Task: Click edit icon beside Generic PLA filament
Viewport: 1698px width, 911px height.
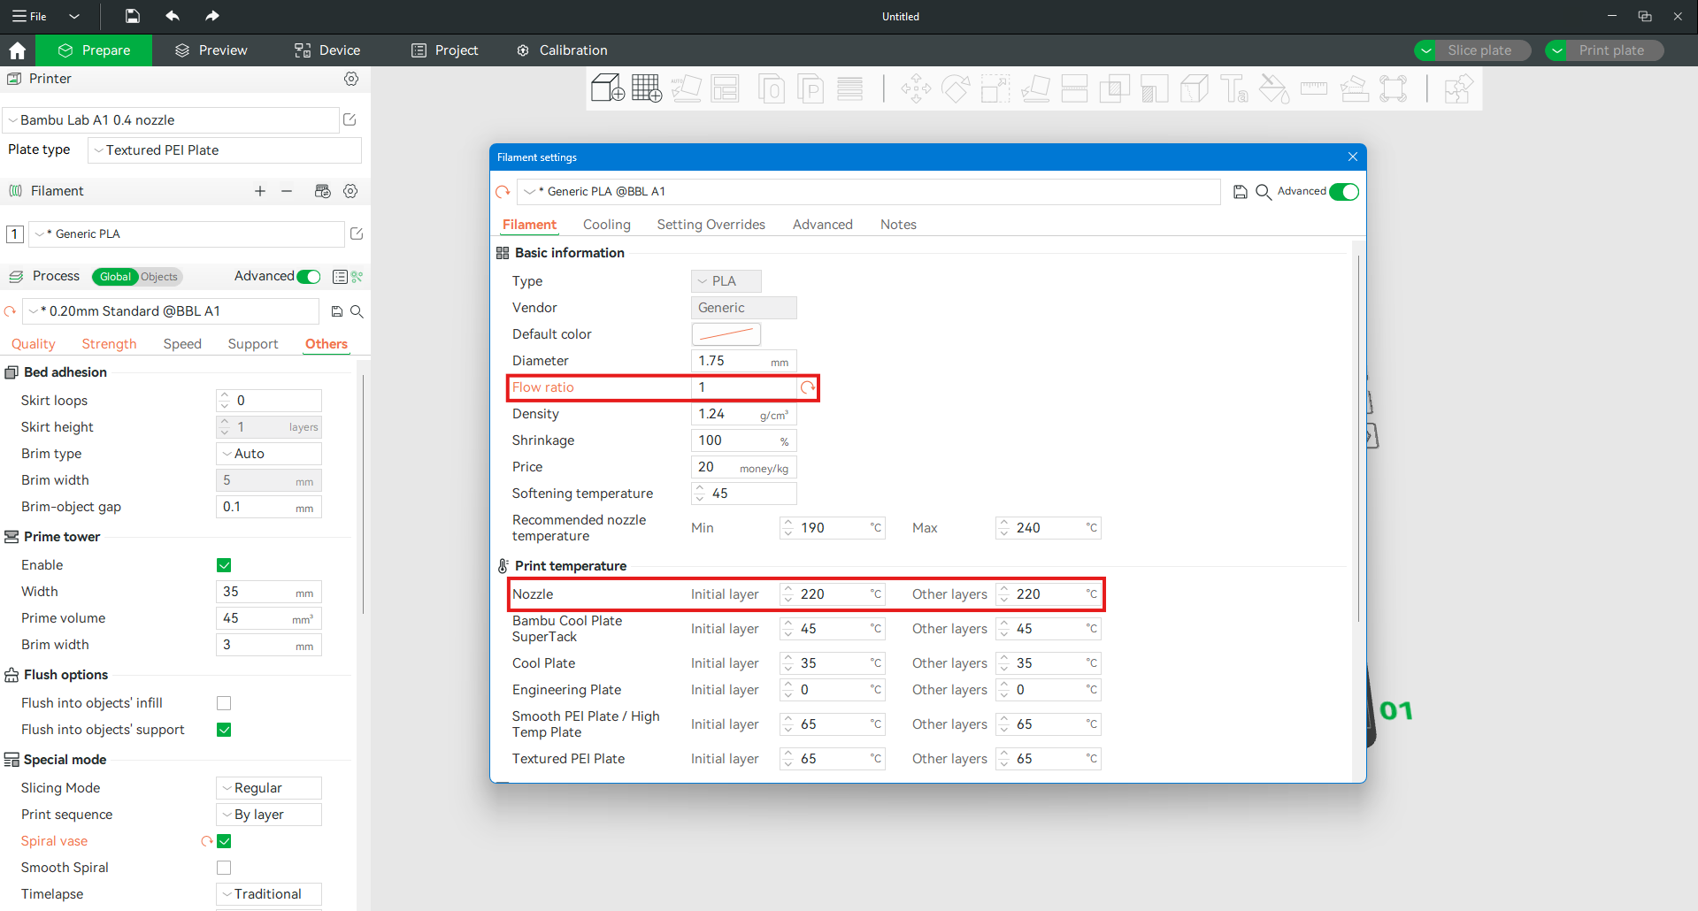Action: coord(357,233)
